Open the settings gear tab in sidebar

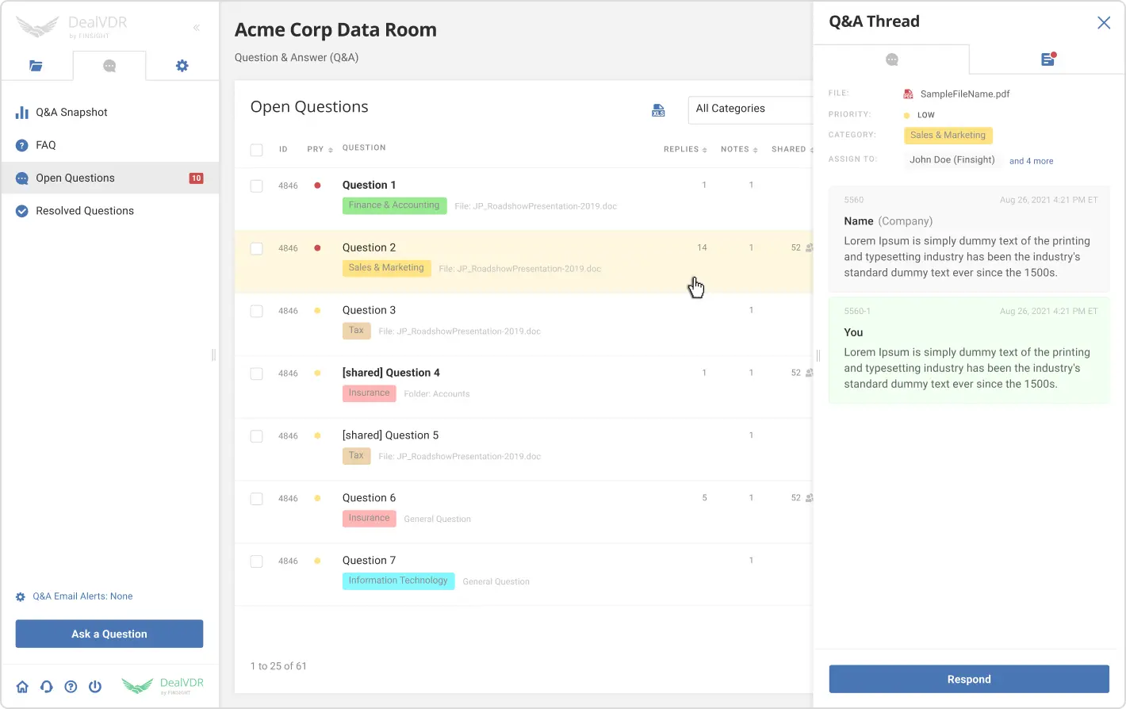click(182, 66)
